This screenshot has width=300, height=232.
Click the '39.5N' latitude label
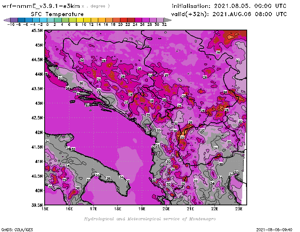[37, 205]
